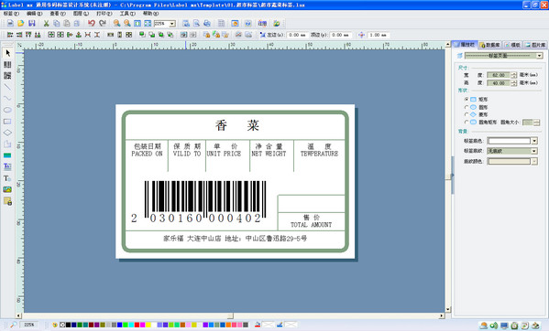Click the NET WEIGHT text on label
The width and height of the screenshot is (549, 331).
tap(269, 154)
